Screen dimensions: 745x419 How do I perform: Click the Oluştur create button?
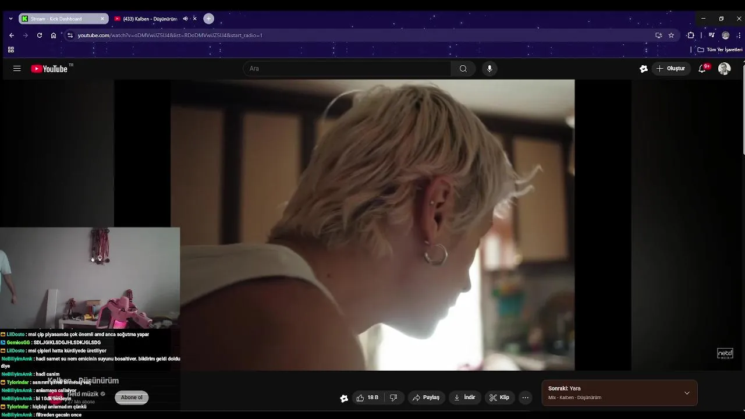(670, 69)
